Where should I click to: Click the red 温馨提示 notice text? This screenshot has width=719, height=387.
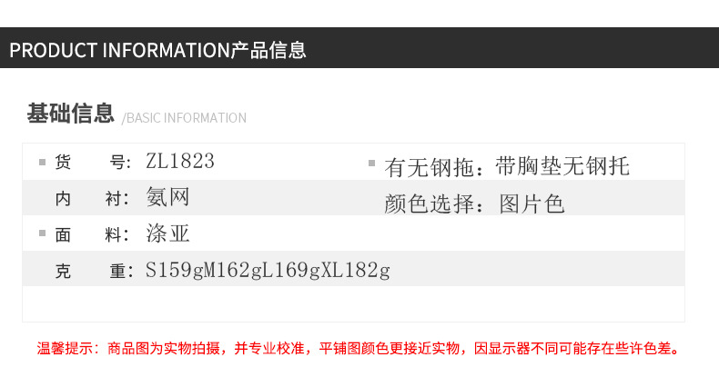359,349
